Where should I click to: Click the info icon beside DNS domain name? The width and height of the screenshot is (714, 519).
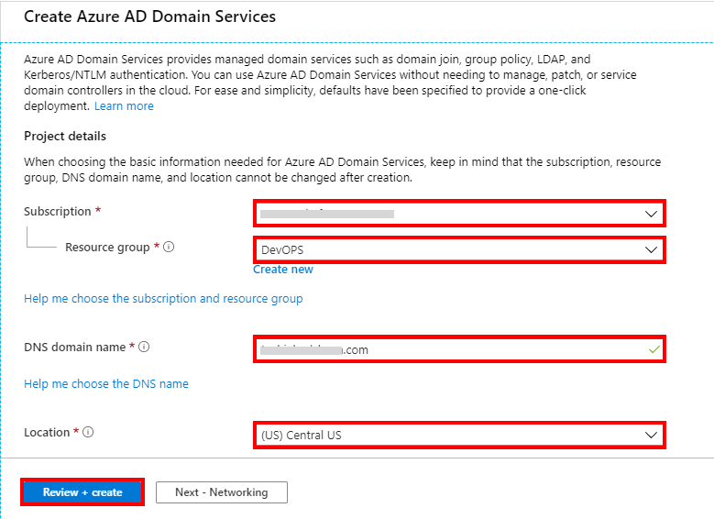point(145,348)
